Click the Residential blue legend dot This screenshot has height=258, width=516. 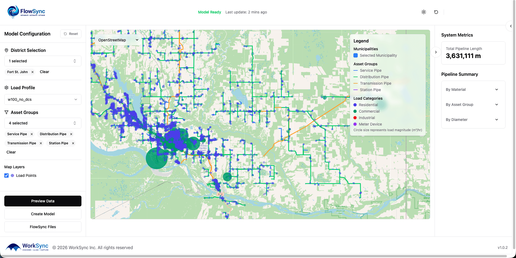click(x=355, y=105)
